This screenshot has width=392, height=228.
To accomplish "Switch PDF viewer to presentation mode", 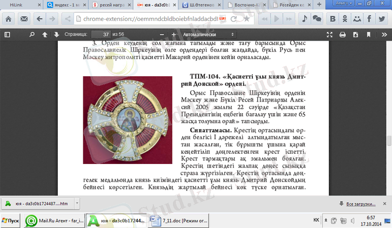I will [x=329, y=35].
